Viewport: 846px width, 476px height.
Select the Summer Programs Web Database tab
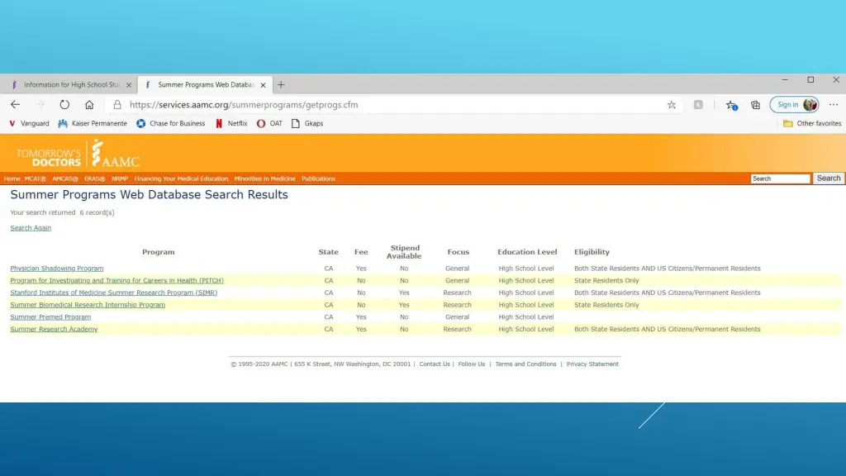[x=205, y=85]
